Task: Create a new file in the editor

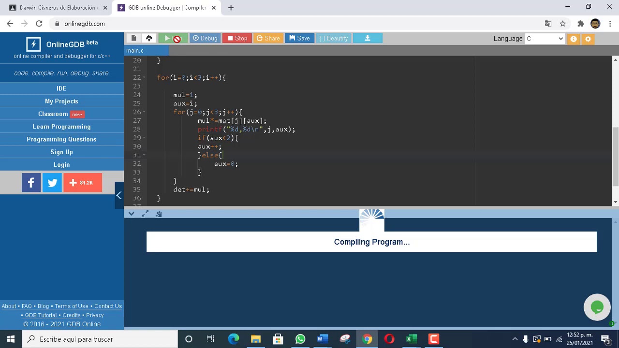Action: click(x=134, y=38)
